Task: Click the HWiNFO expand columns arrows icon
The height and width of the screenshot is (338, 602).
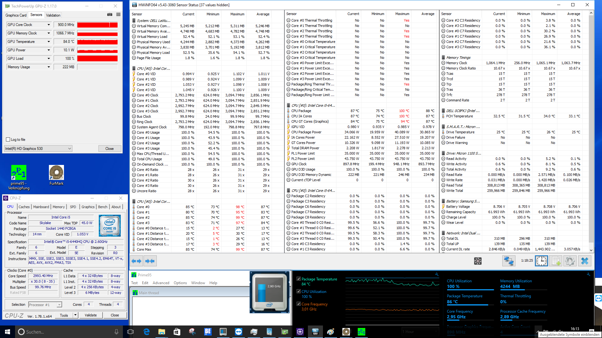Action: click(x=136, y=261)
